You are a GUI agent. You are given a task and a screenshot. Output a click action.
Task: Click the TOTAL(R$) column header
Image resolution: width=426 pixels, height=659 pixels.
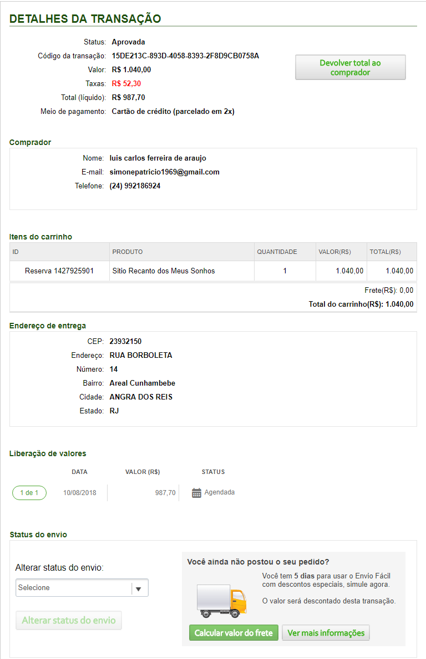click(385, 252)
